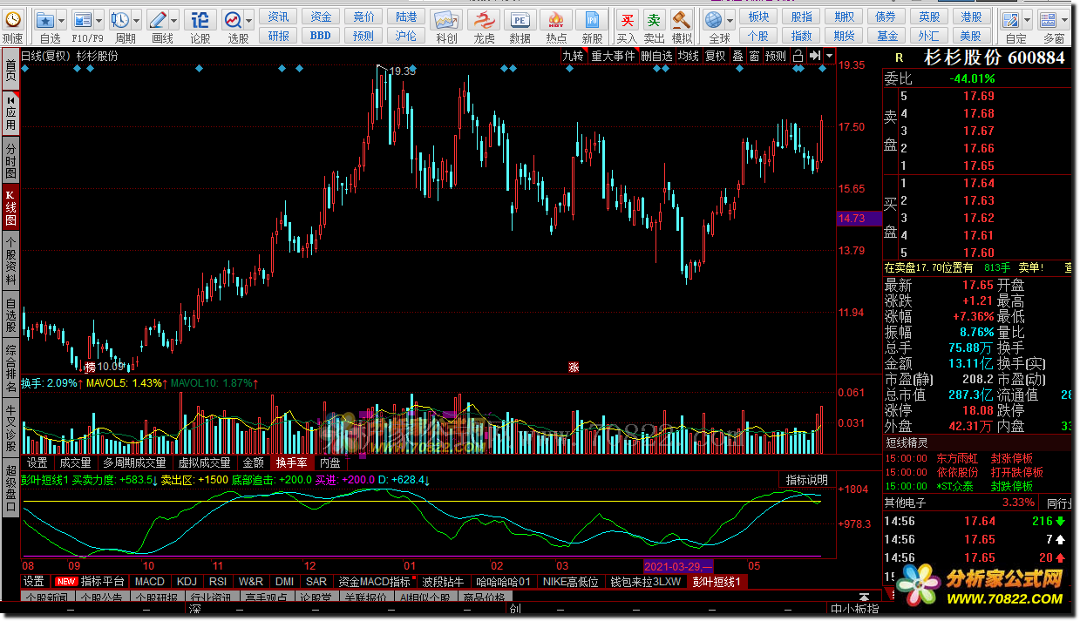1080x621 pixels.
Task: Expand the F10/F9 dropdown arrow
Action: [98, 19]
